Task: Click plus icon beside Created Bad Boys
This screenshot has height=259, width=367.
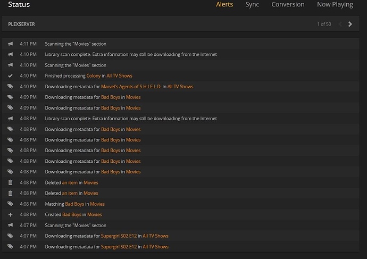Action: point(10,214)
